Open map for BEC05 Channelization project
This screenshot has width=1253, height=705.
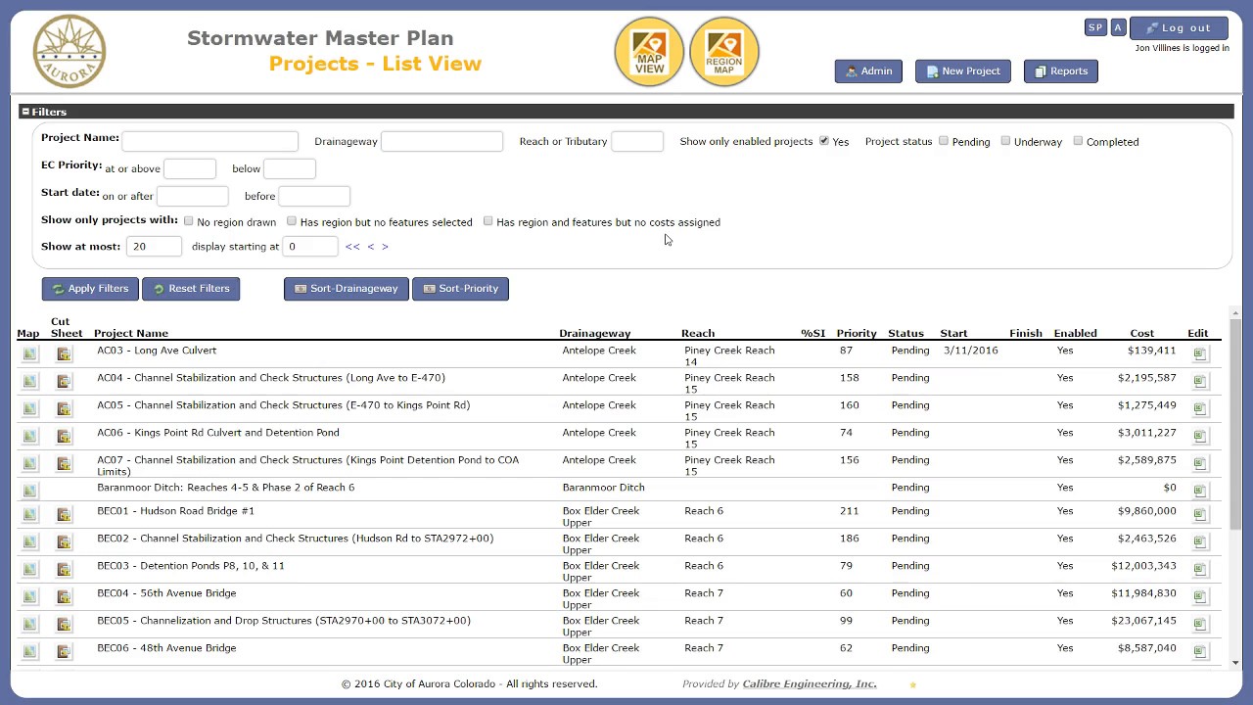coord(29,624)
